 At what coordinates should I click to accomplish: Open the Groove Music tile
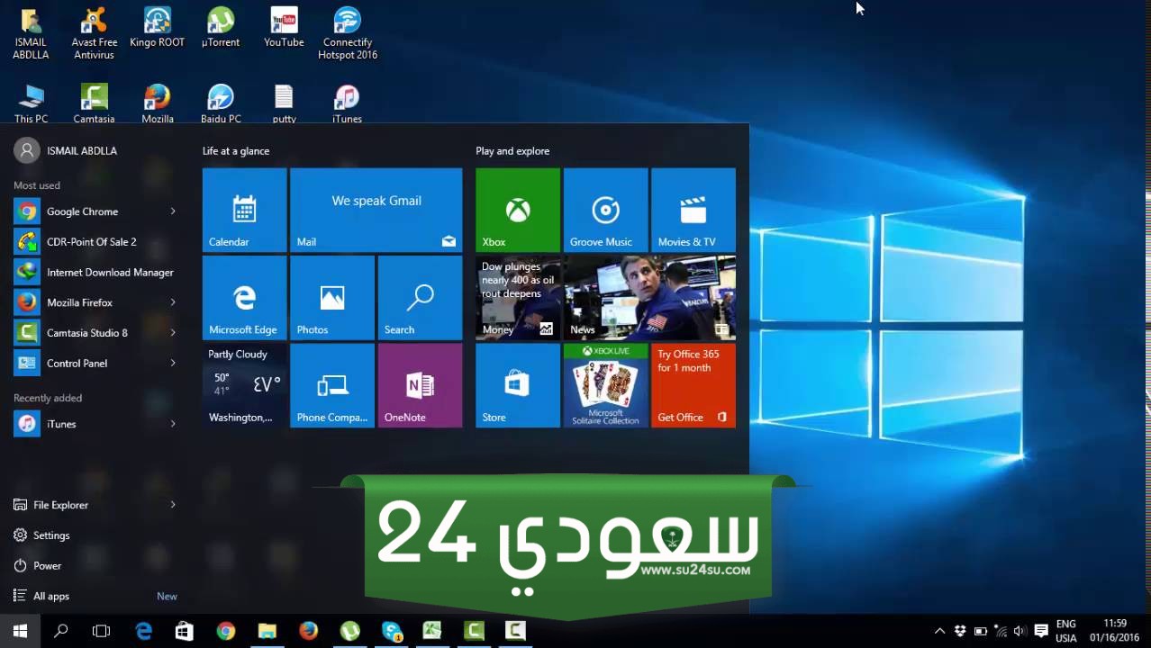[605, 210]
